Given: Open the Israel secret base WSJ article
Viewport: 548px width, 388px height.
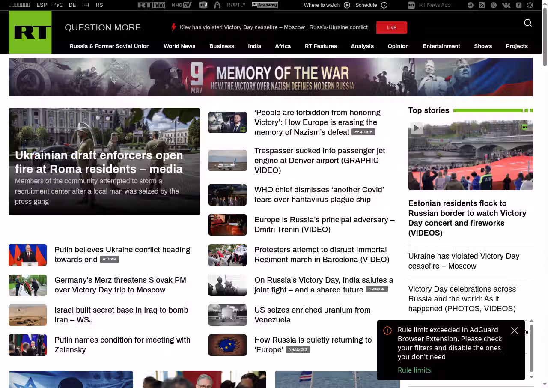Looking at the screenshot, I should (x=121, y=315).
